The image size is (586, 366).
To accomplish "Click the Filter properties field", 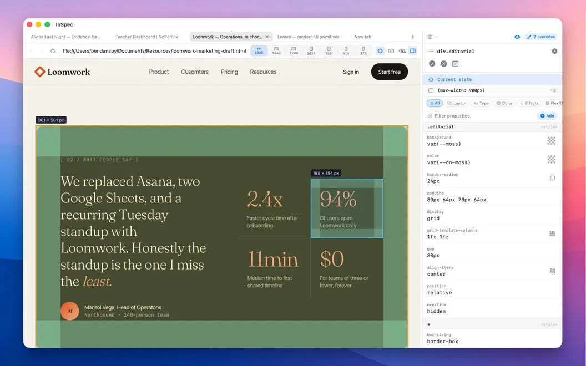I will [481, 116].
